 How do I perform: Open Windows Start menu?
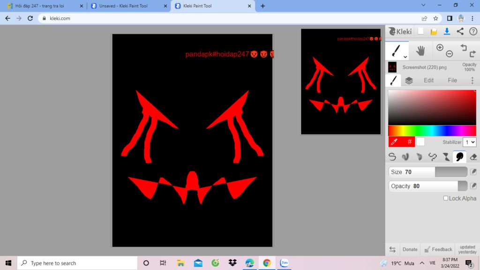(x=8, y=263)
